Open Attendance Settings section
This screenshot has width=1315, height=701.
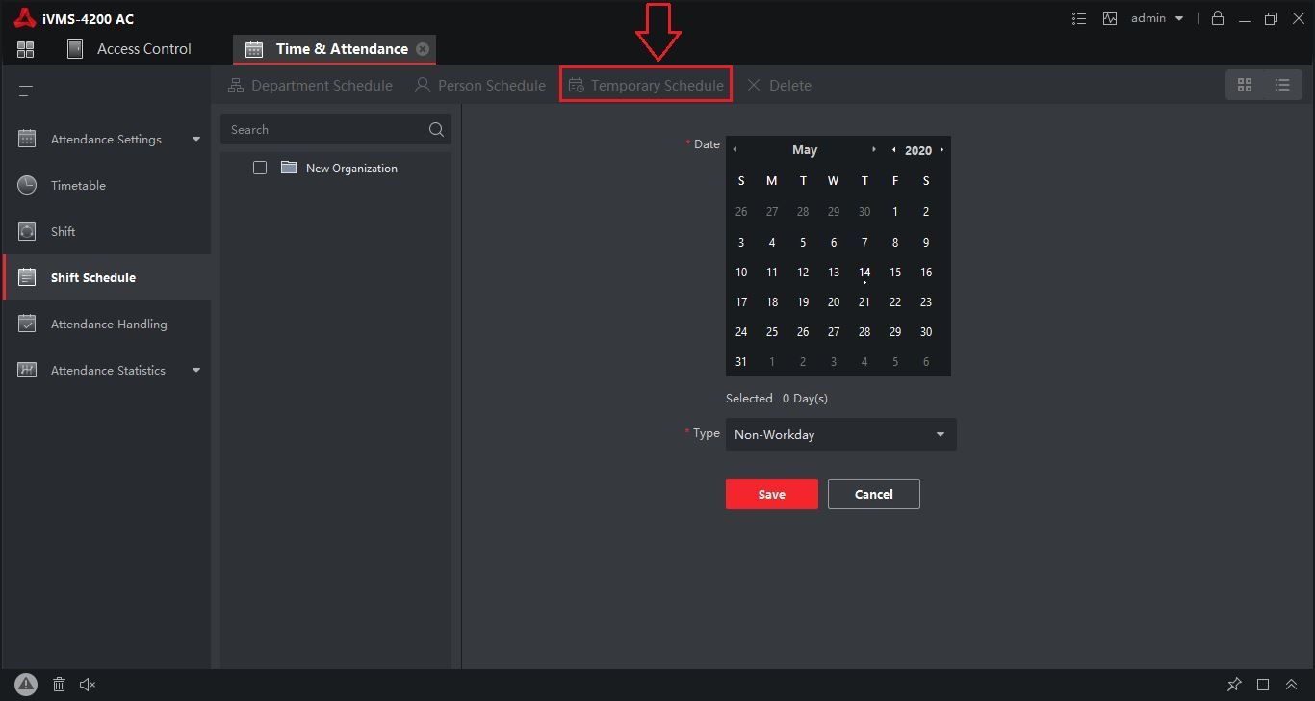(106, 140)
